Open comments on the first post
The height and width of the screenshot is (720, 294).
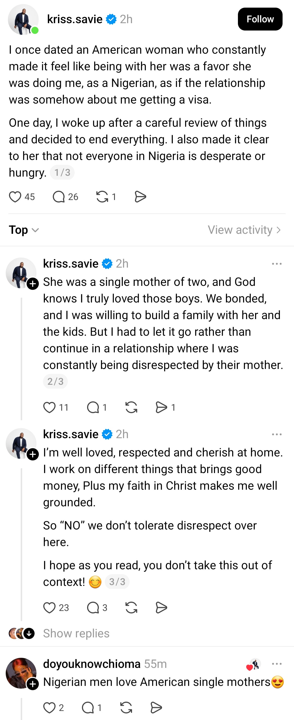59,196
